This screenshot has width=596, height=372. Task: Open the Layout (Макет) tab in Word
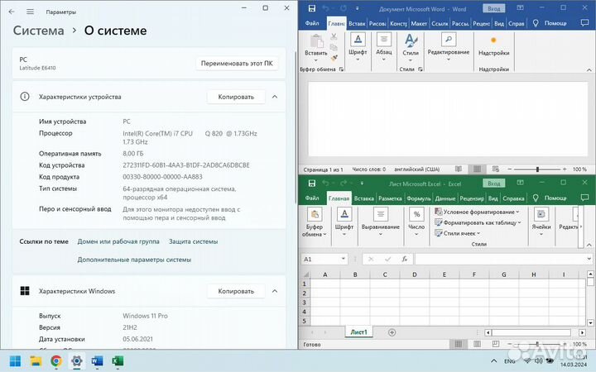click(419, 23)
